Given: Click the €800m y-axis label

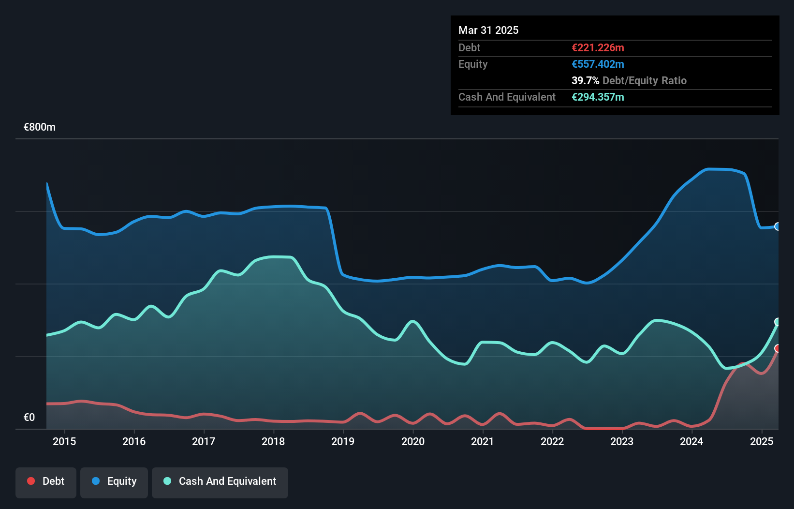Looking at the screenshot, I should click(40, 127).
